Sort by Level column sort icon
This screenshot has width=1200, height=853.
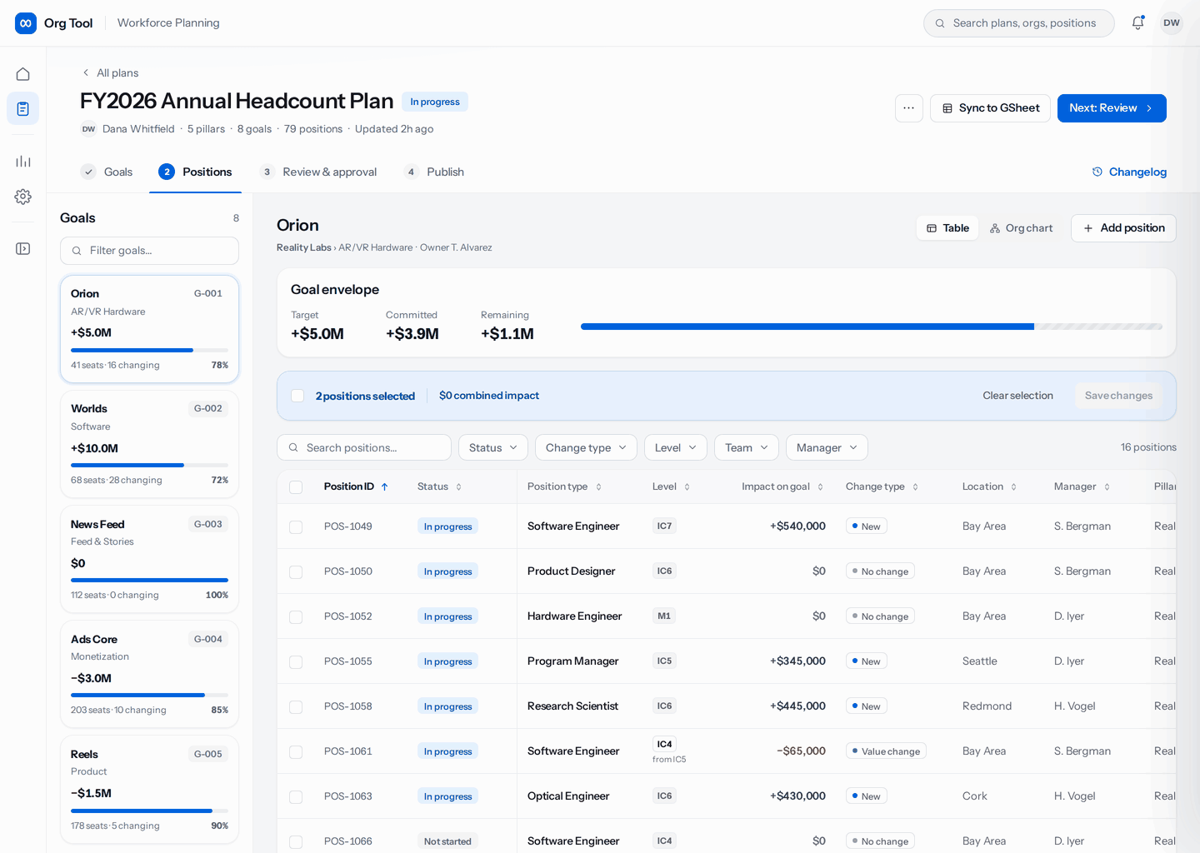pyautogui.click(x=687, y=487)
